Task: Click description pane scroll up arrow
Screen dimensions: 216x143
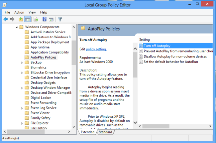Action: click(135, 49)
